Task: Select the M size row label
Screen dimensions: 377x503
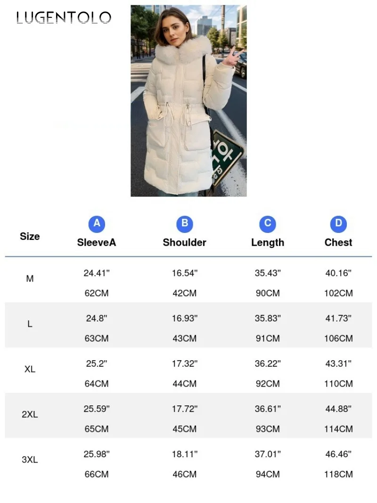Action: point(30,279)
